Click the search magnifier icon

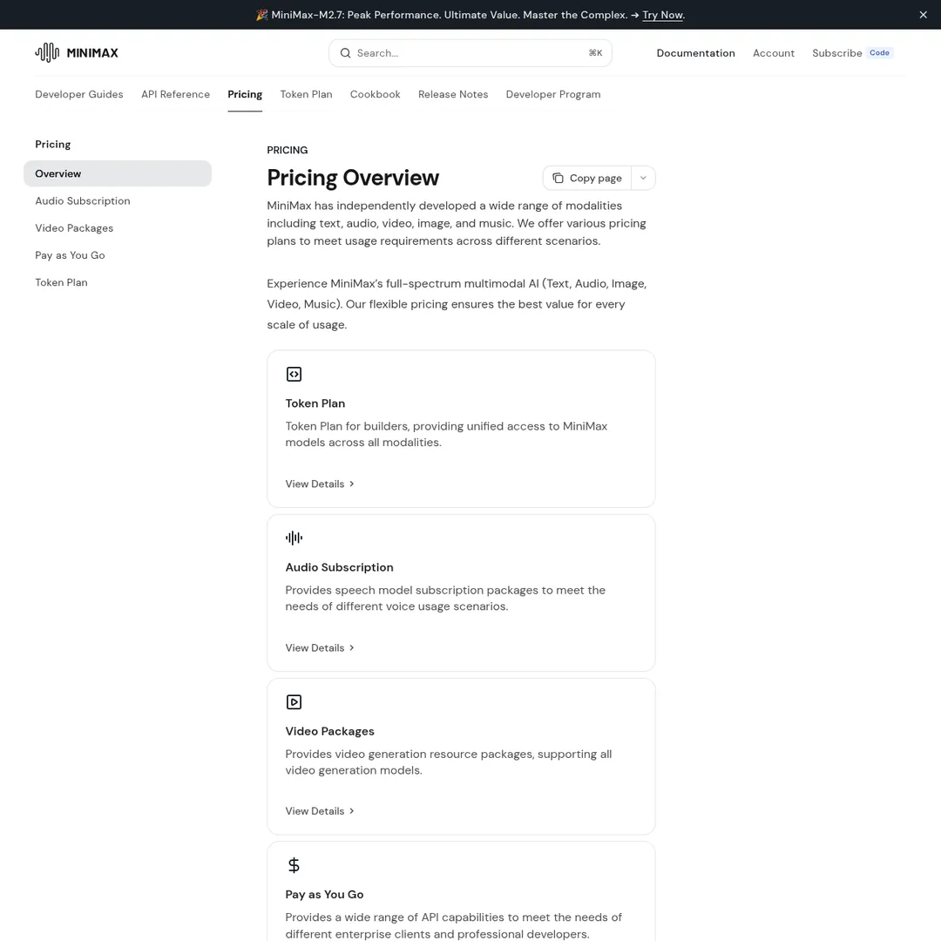click(x=346, y=53)
